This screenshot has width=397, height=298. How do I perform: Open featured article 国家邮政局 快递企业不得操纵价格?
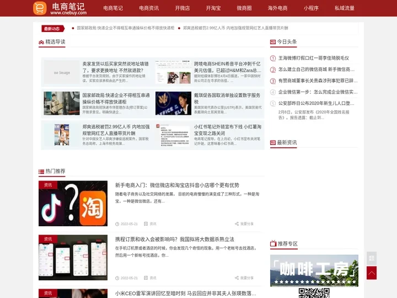(x=116, y=99)
